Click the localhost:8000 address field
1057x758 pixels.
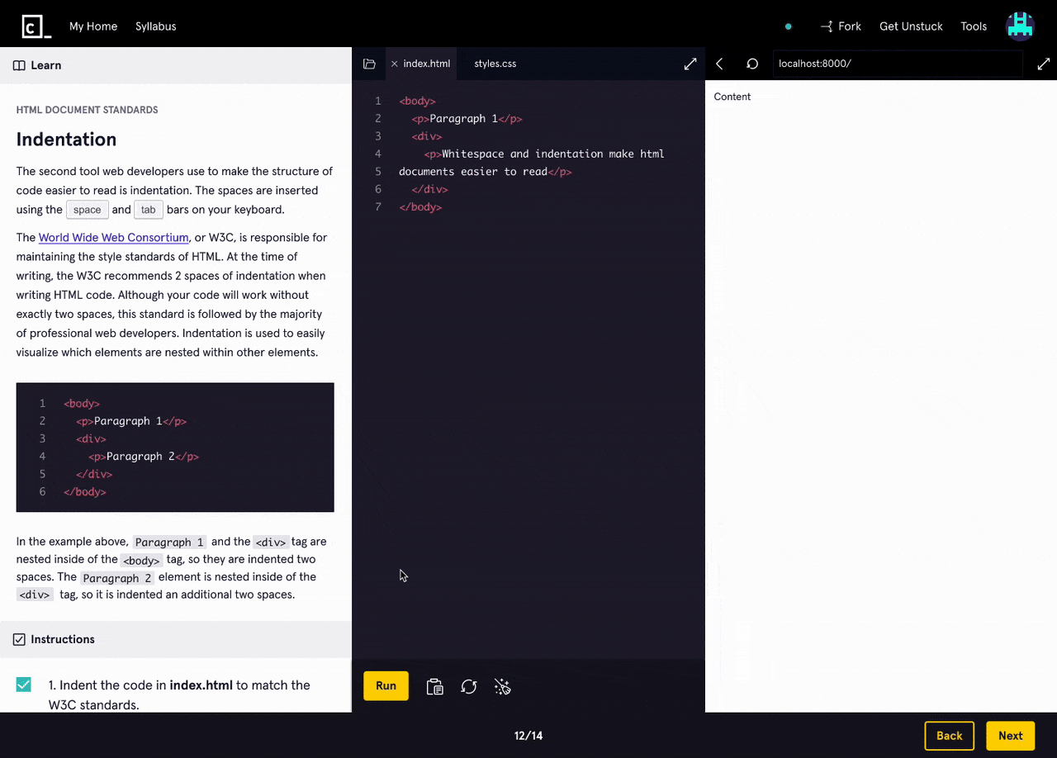[897, 64]
